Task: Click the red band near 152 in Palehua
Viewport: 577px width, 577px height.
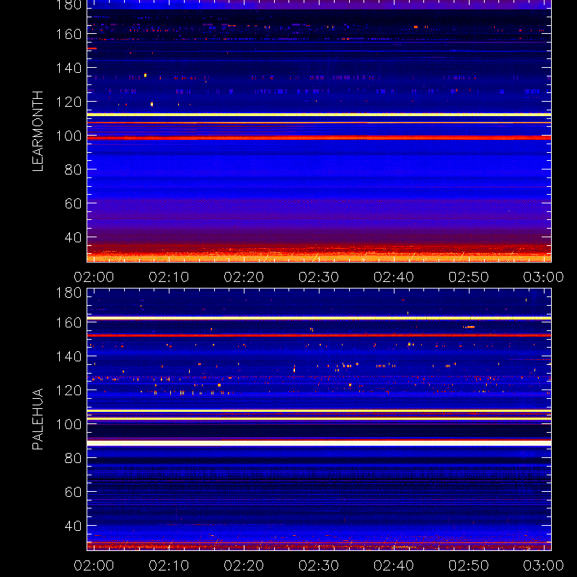Action: click(x=319, y=335)
